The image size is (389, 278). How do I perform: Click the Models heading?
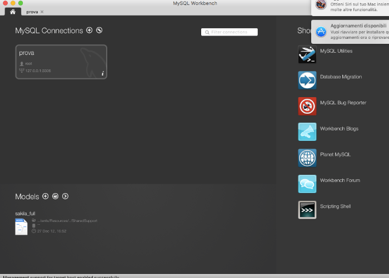[x=27, y=197]
